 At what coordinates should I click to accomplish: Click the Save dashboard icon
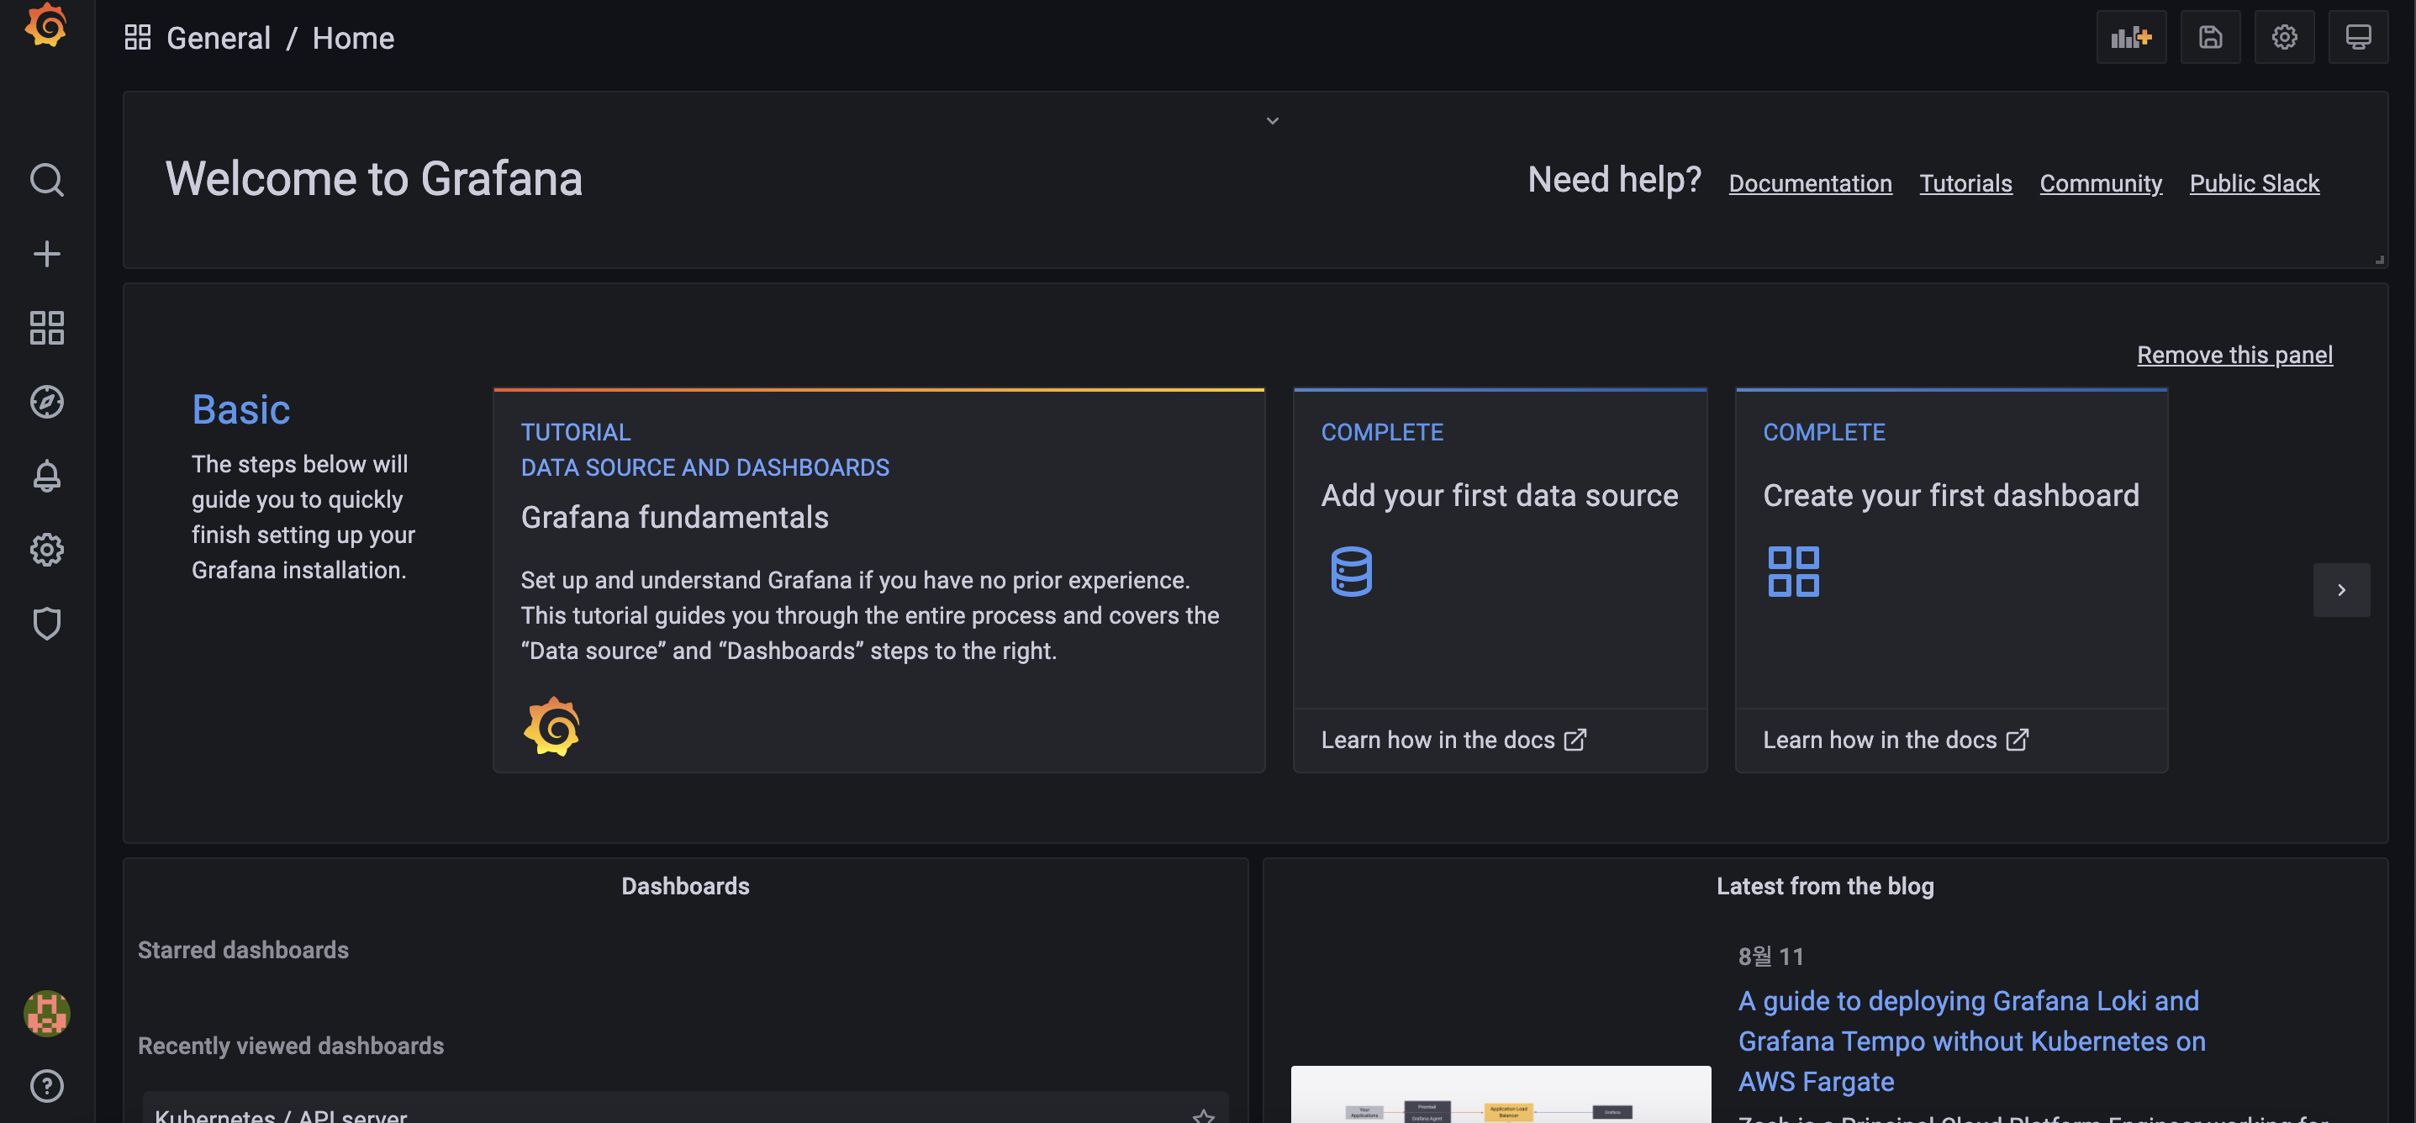2210,38
